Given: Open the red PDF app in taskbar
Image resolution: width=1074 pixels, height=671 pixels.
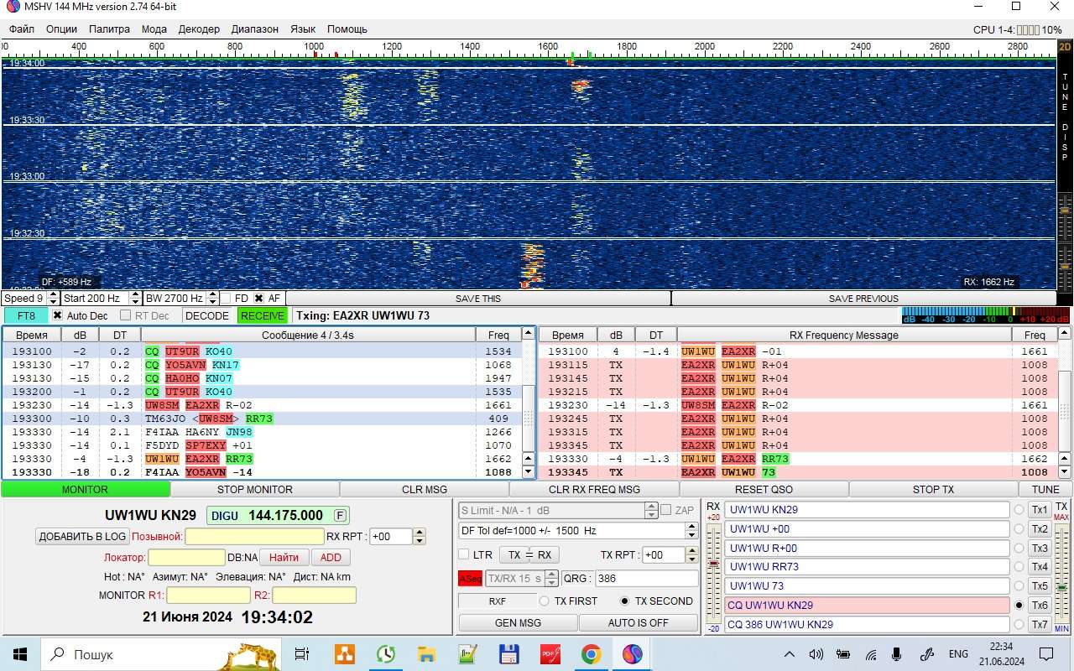Looking at the screenshot, I should (550, 654).
